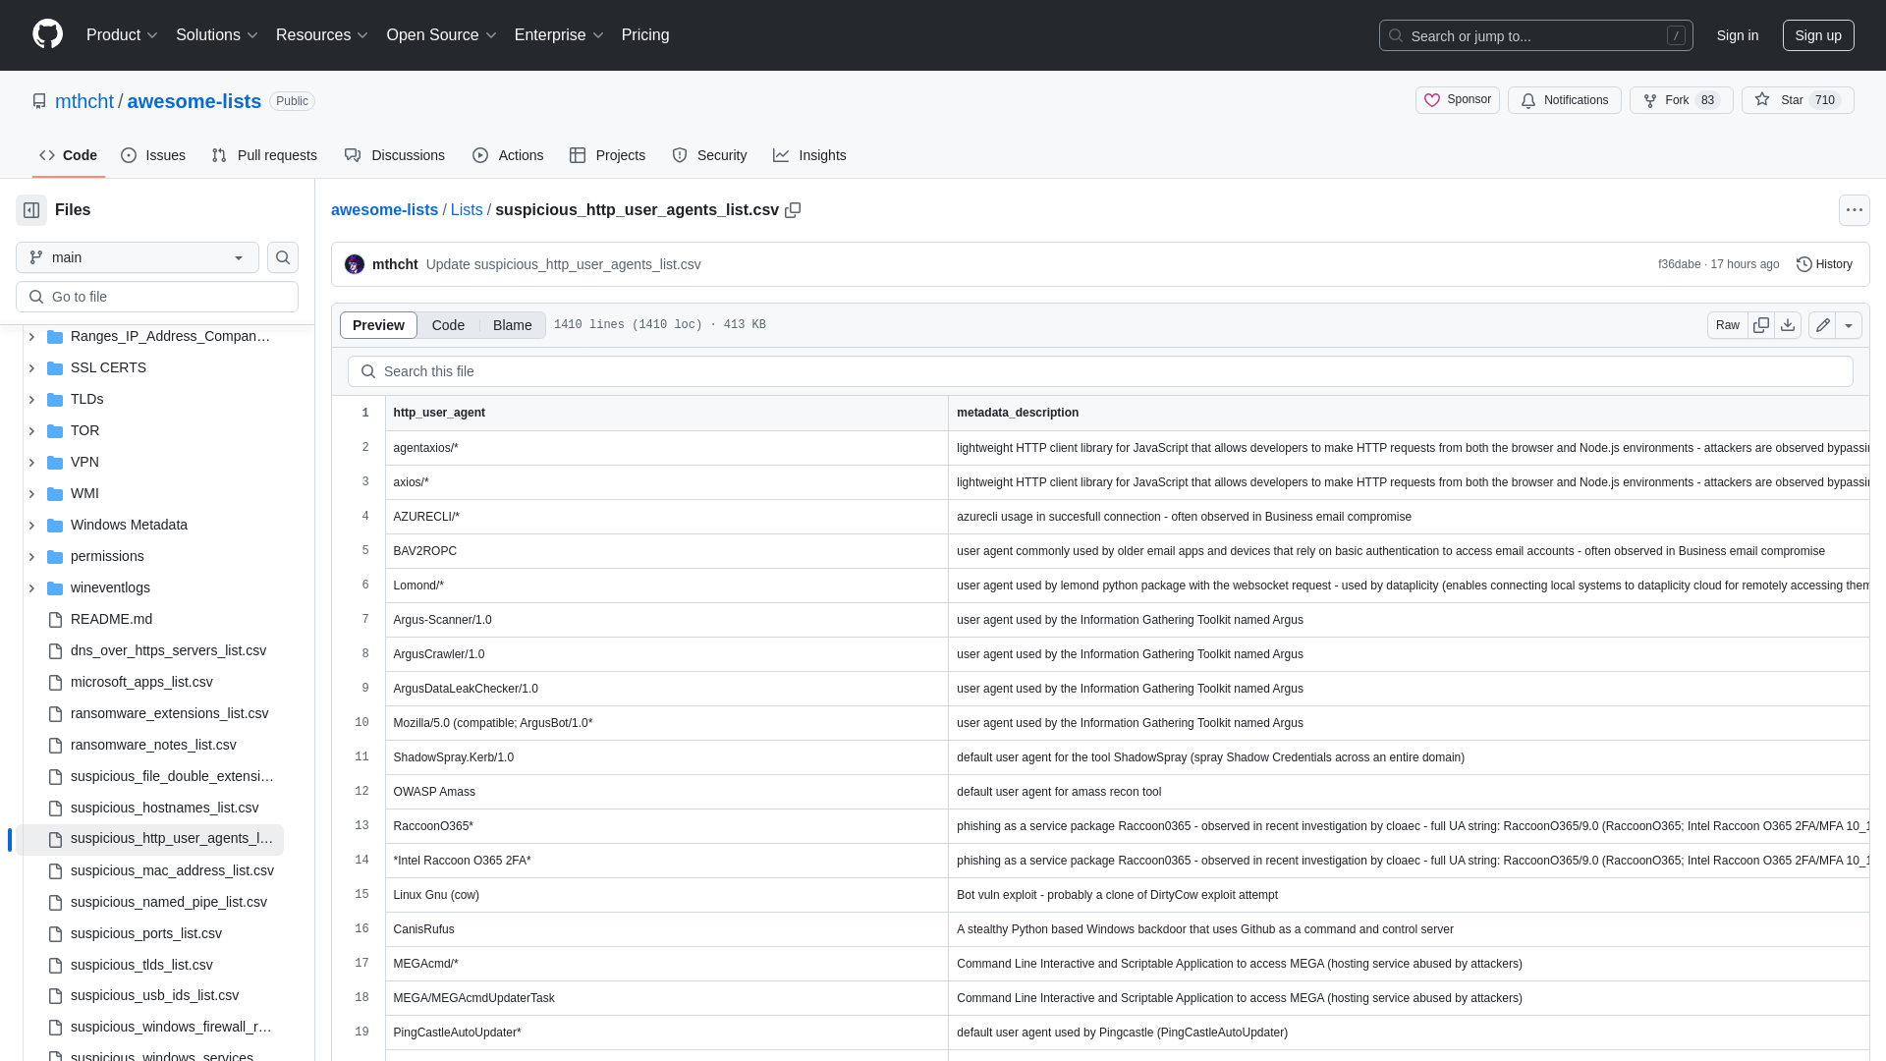
Task: Click the Copy file path icon
Action: (793, 210)
